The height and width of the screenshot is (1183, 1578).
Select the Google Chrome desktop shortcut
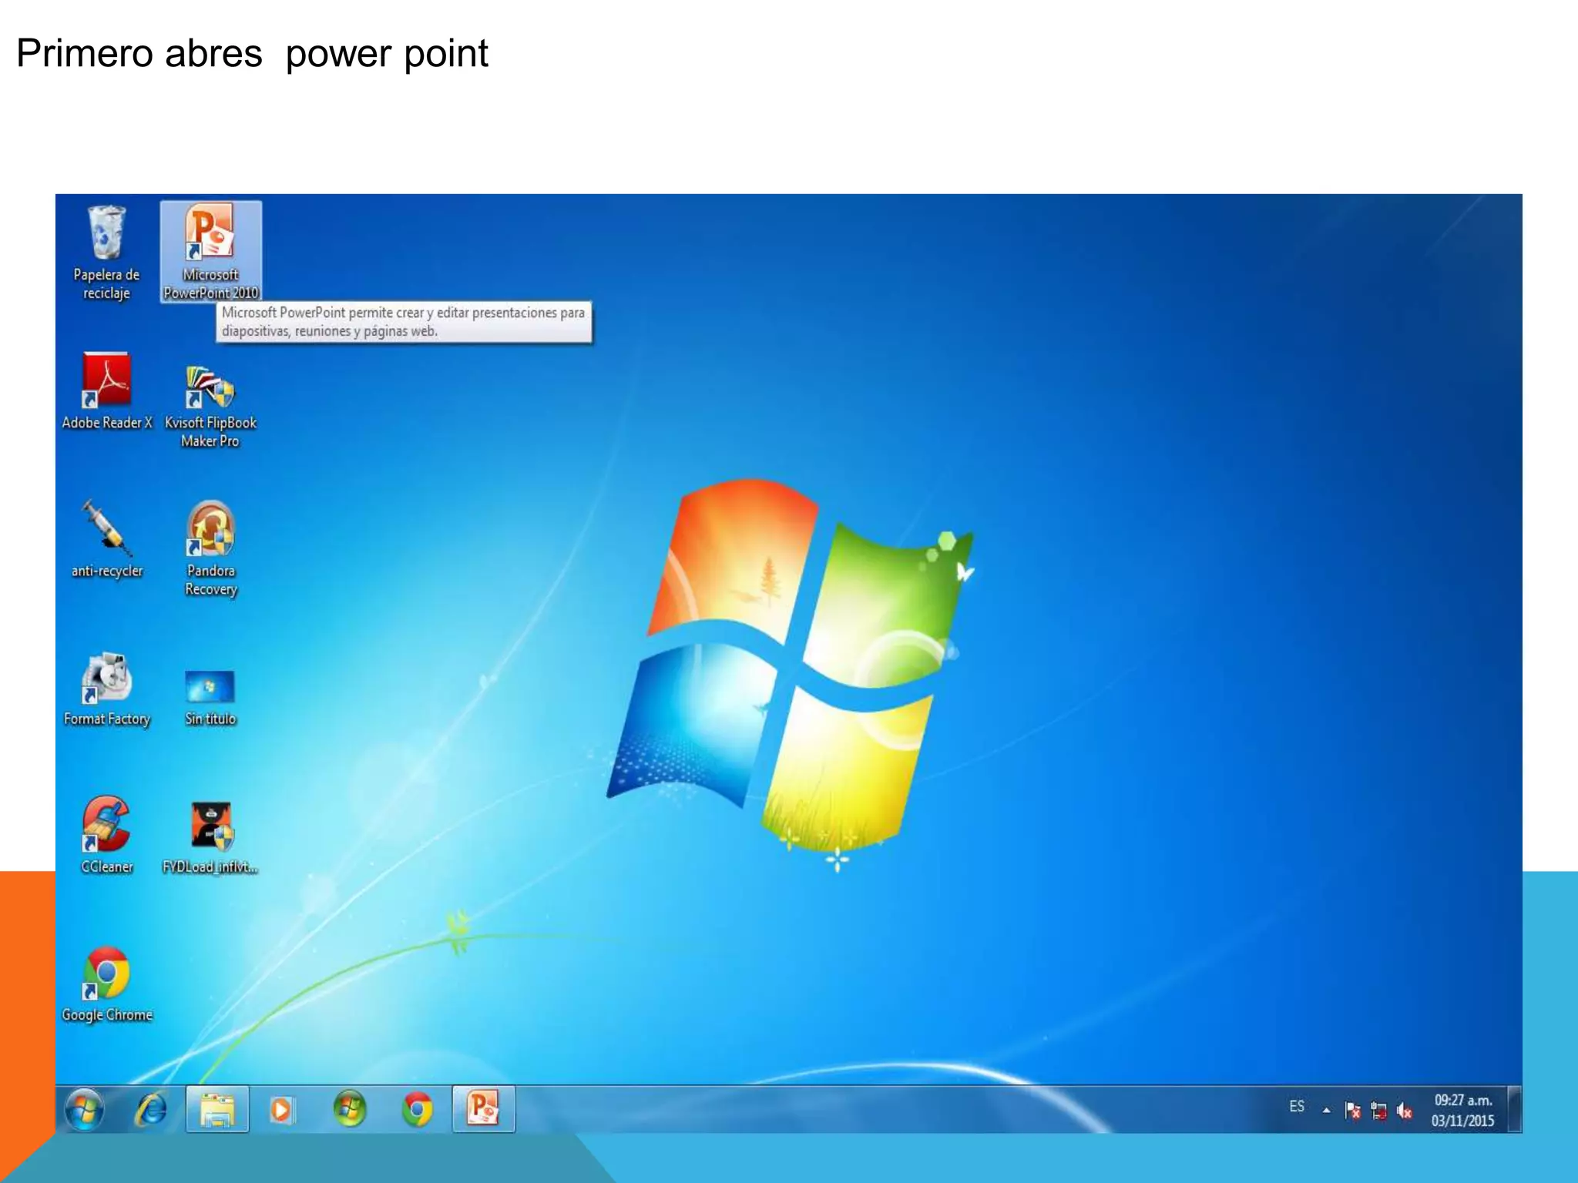pyautogui.click(x=106, y=974)
